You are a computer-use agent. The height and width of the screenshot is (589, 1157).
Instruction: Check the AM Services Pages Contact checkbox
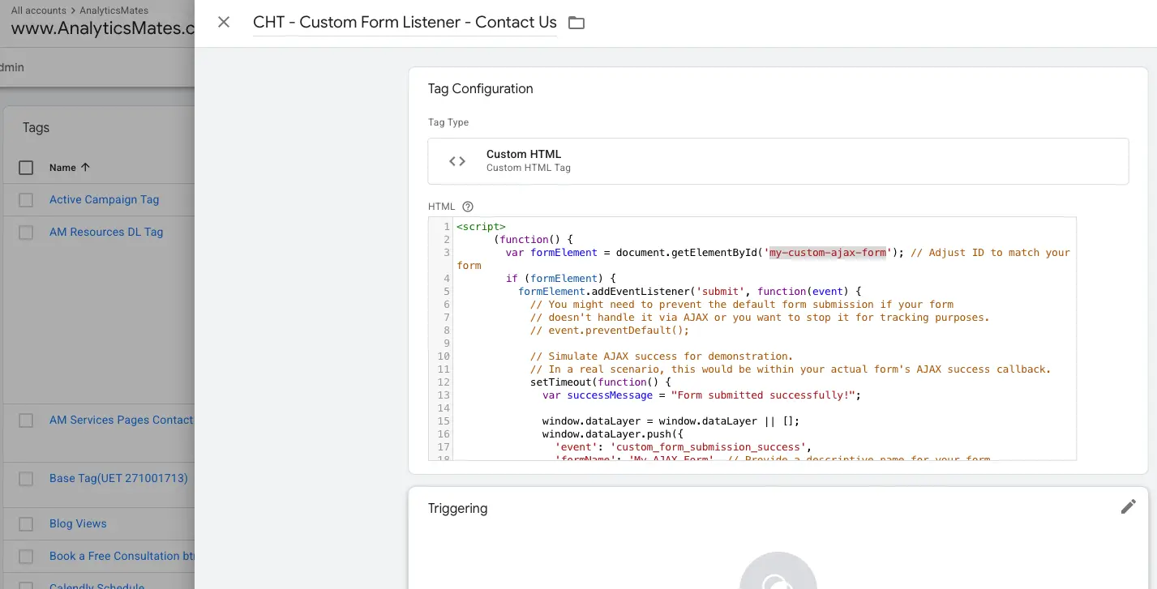(x=26, y=420)
